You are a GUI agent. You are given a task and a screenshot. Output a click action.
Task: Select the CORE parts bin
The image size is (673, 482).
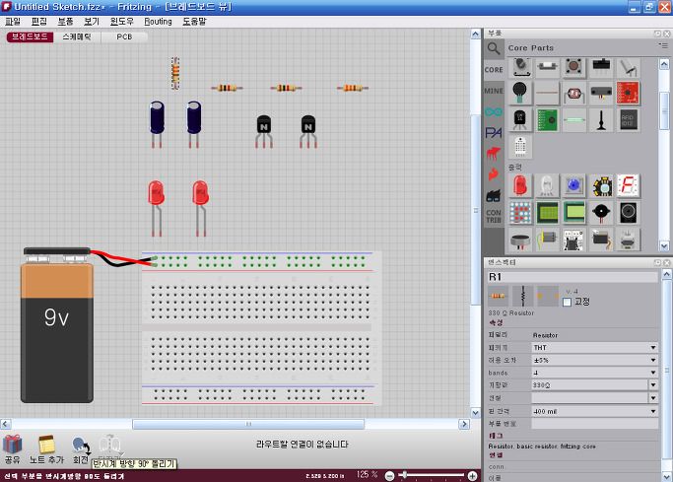tap(494, 70)
